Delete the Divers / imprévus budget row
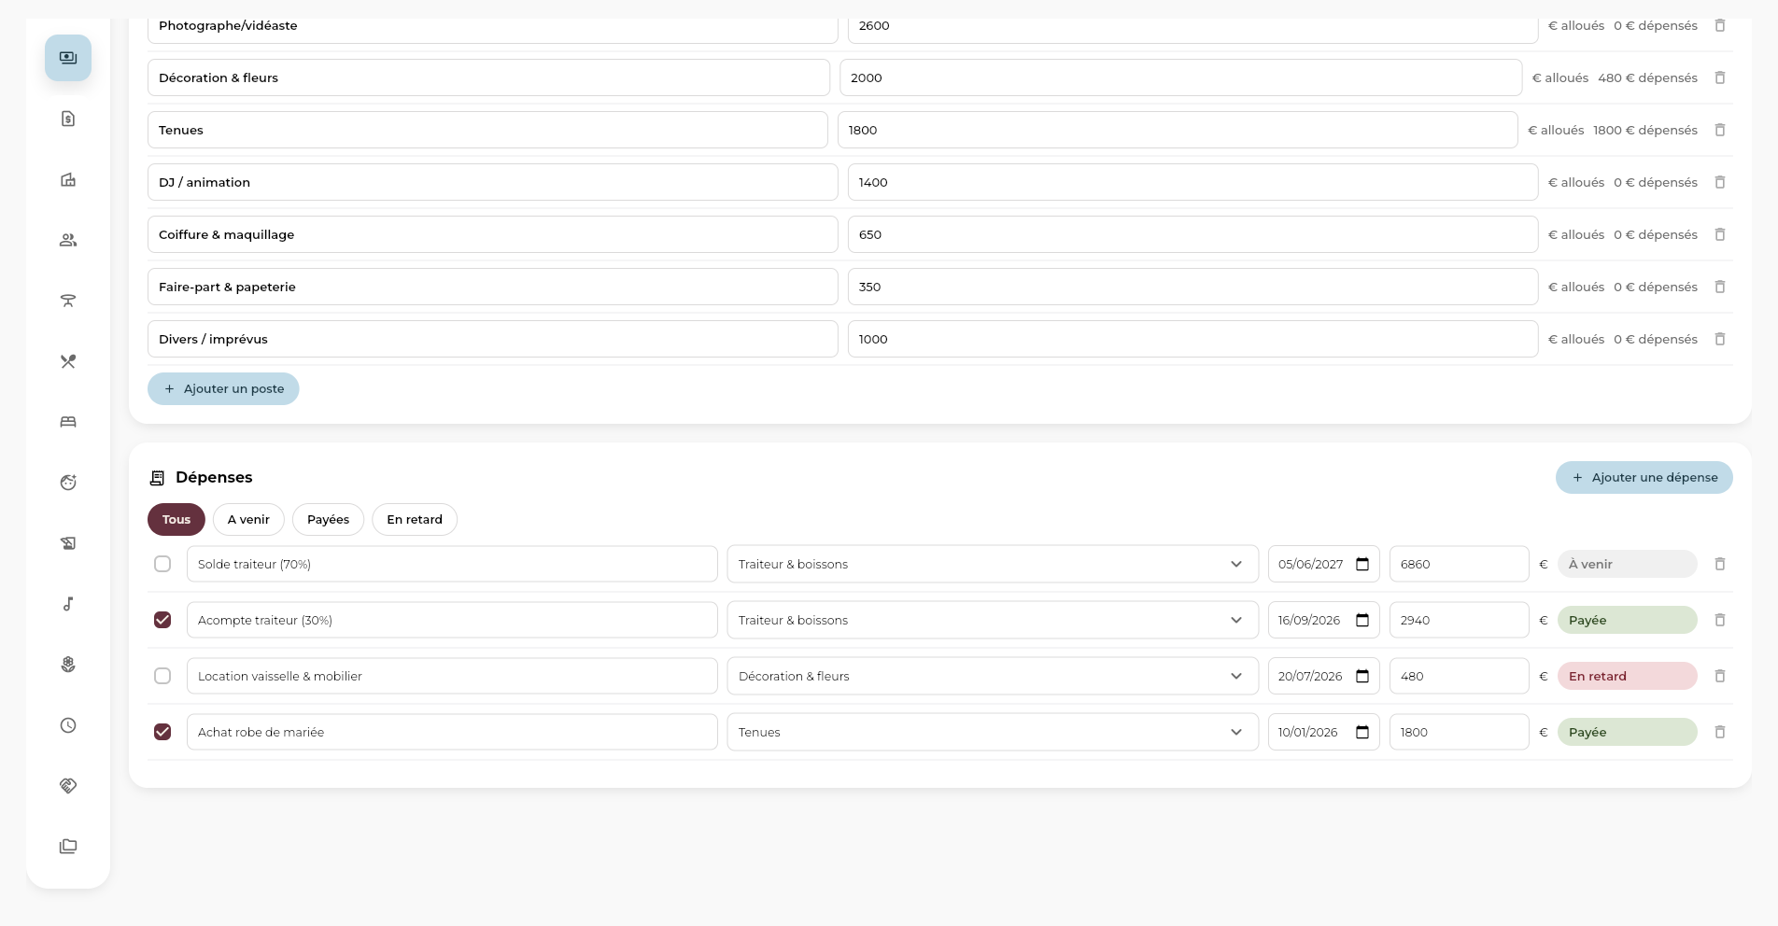The image size is (1778, 926). pos(1720,339)
